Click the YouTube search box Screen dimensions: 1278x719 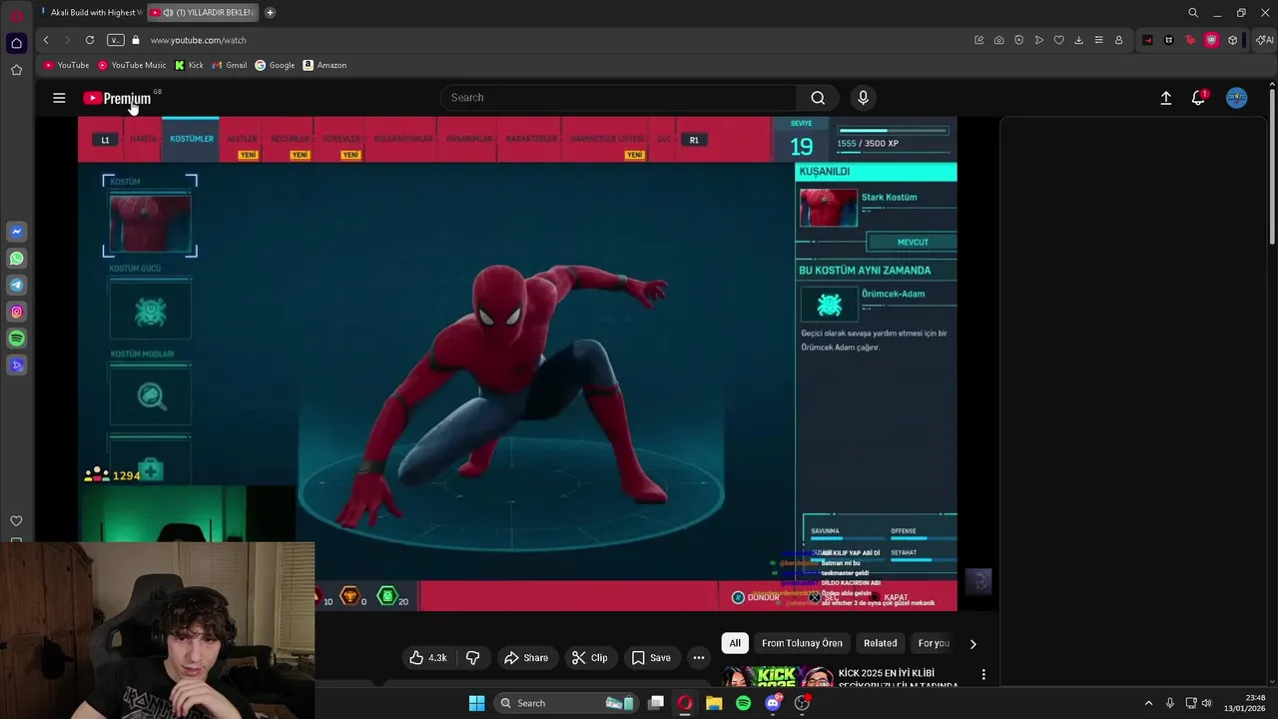click(x=618, y=98)
